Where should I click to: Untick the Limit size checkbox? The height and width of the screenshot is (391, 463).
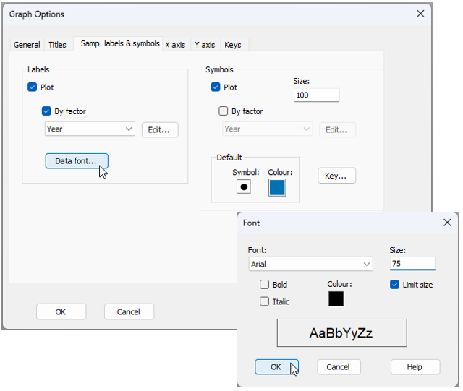pos(394,285)
